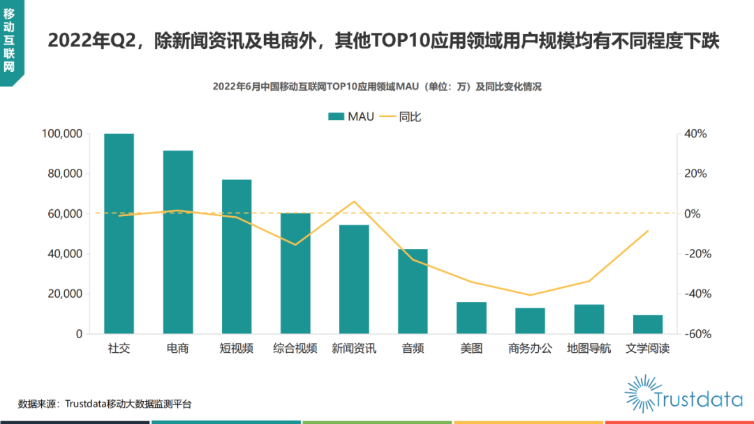Select the 地图导航 bar
Viewport: 754px width, 424px height.
pos(589,319)
